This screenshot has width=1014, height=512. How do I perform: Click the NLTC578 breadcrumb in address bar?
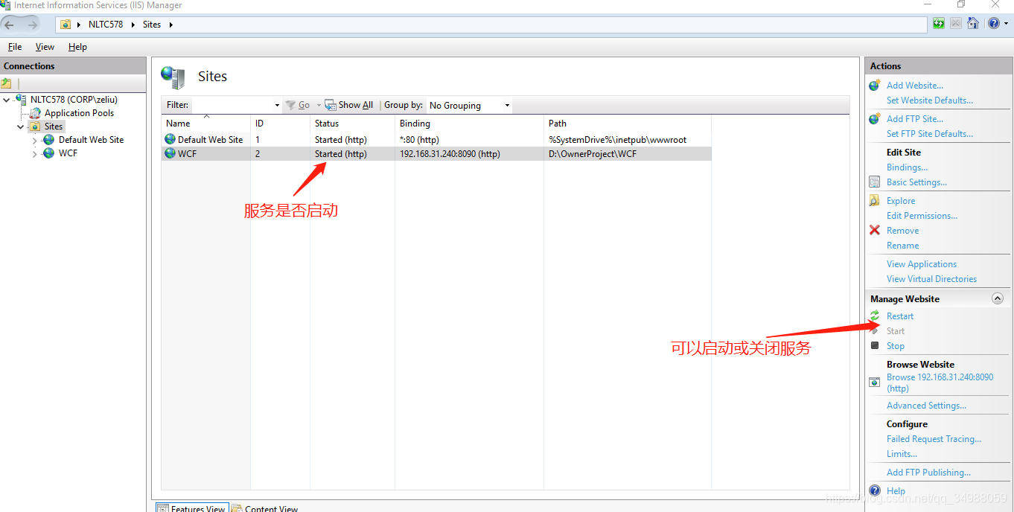pyautogui.click(x=106, y=25)
